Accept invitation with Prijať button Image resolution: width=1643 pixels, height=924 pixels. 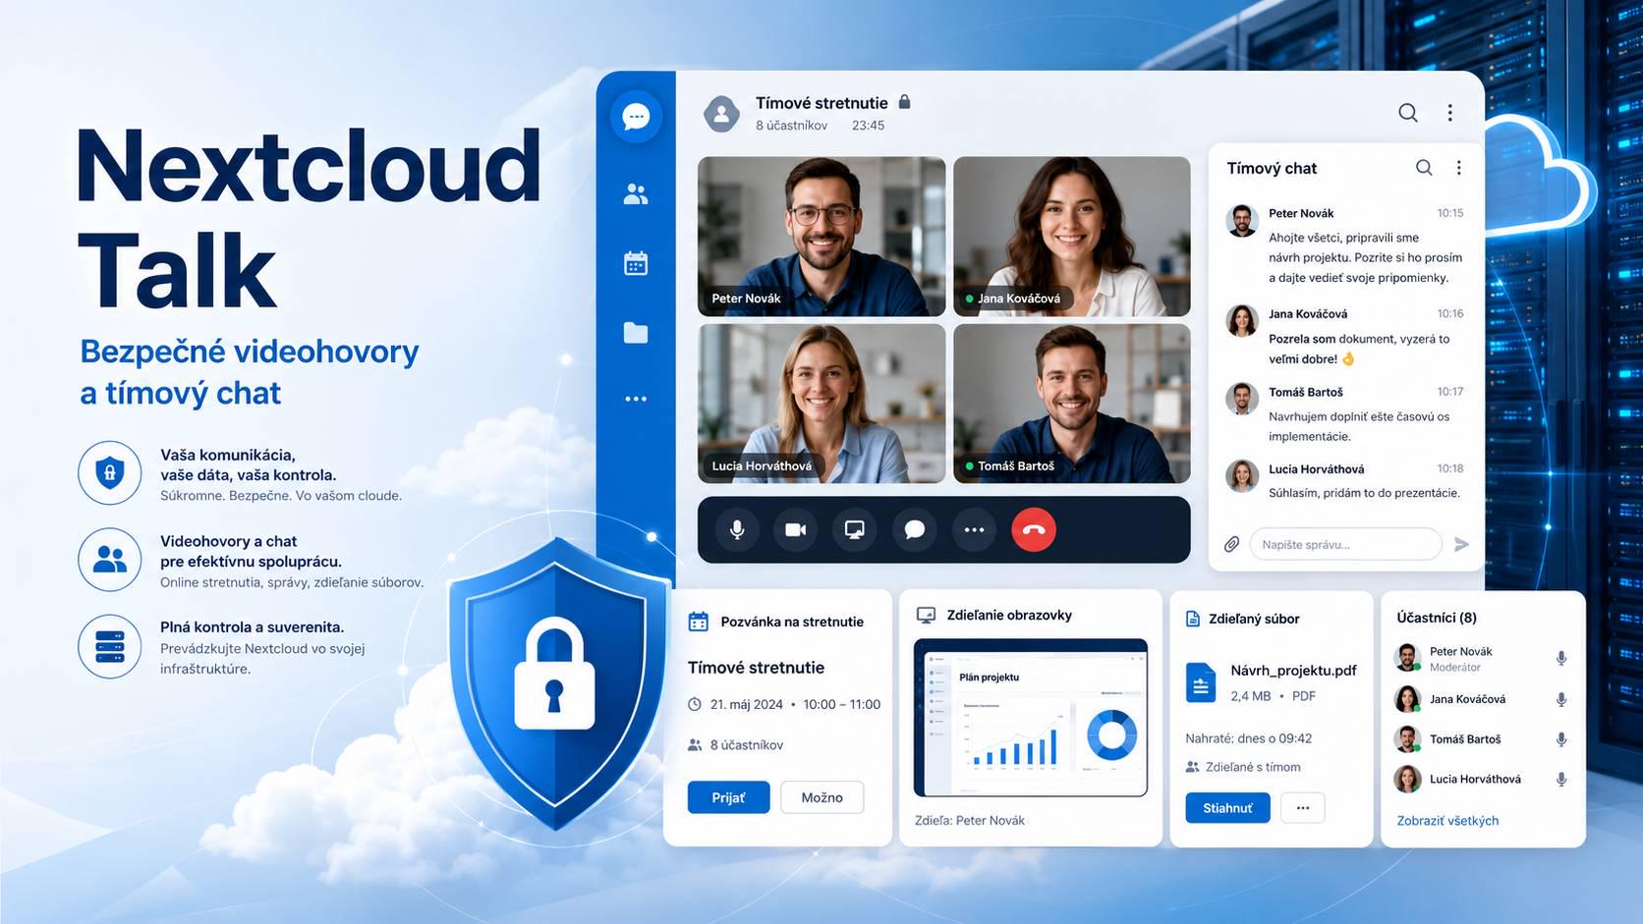728,797
